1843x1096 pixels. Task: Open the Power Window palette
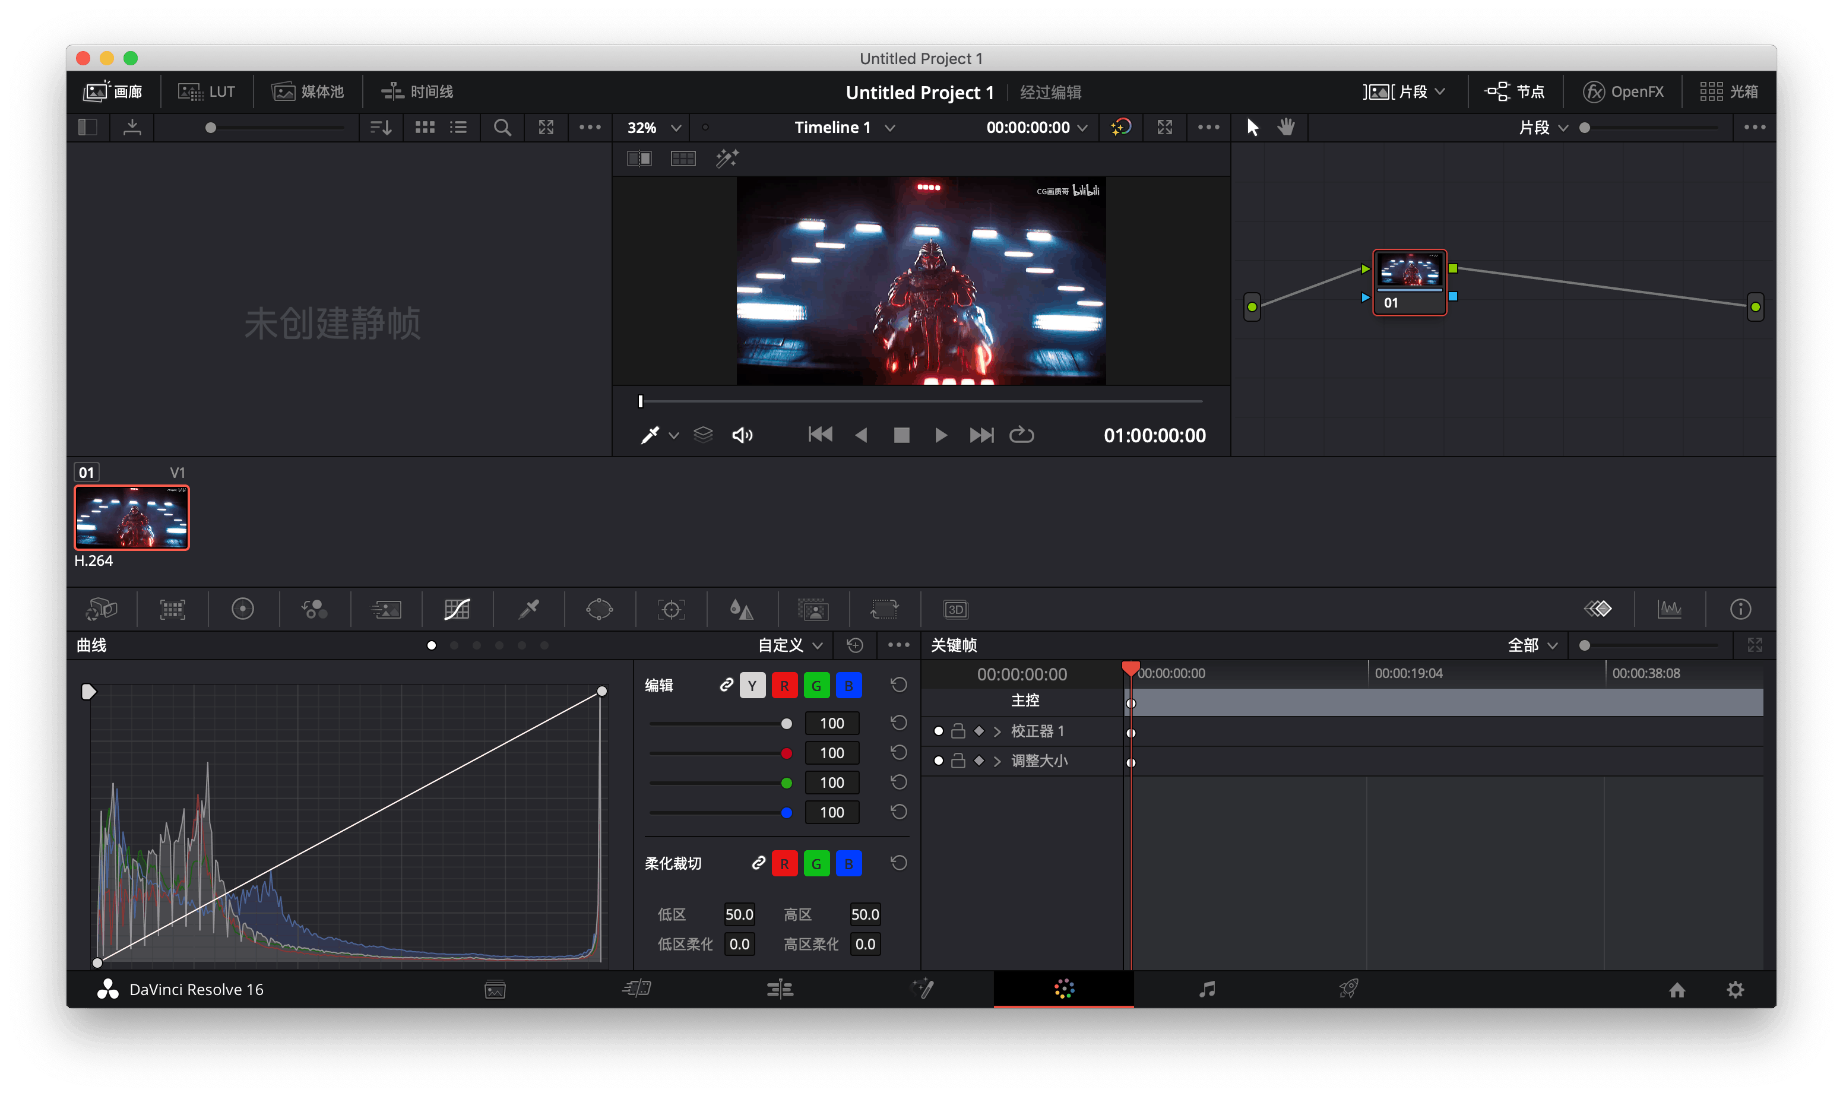tap(599, 609)
